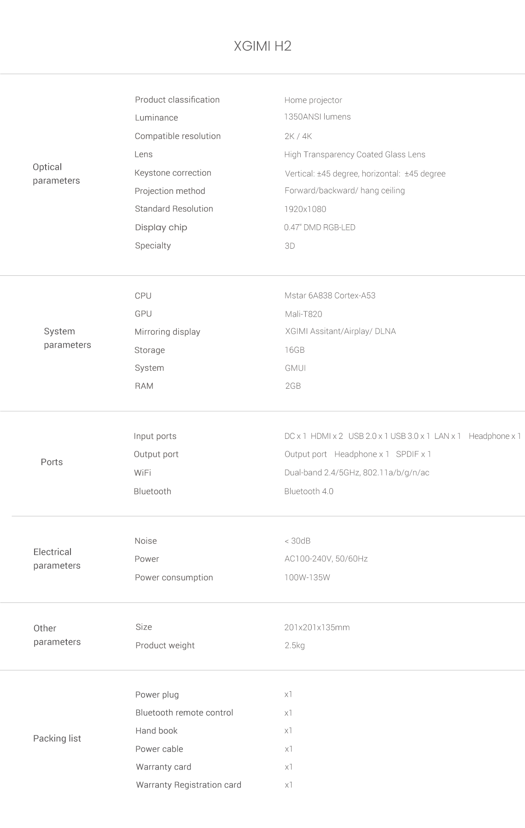Screen dimensions: 525x828
Task: Click the Electrical parameters section heading
Action: (57, 559)
